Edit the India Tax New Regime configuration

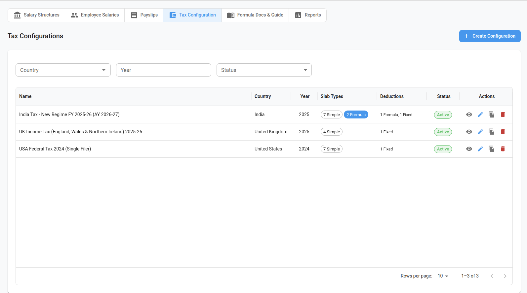click(x=480, y=114)
